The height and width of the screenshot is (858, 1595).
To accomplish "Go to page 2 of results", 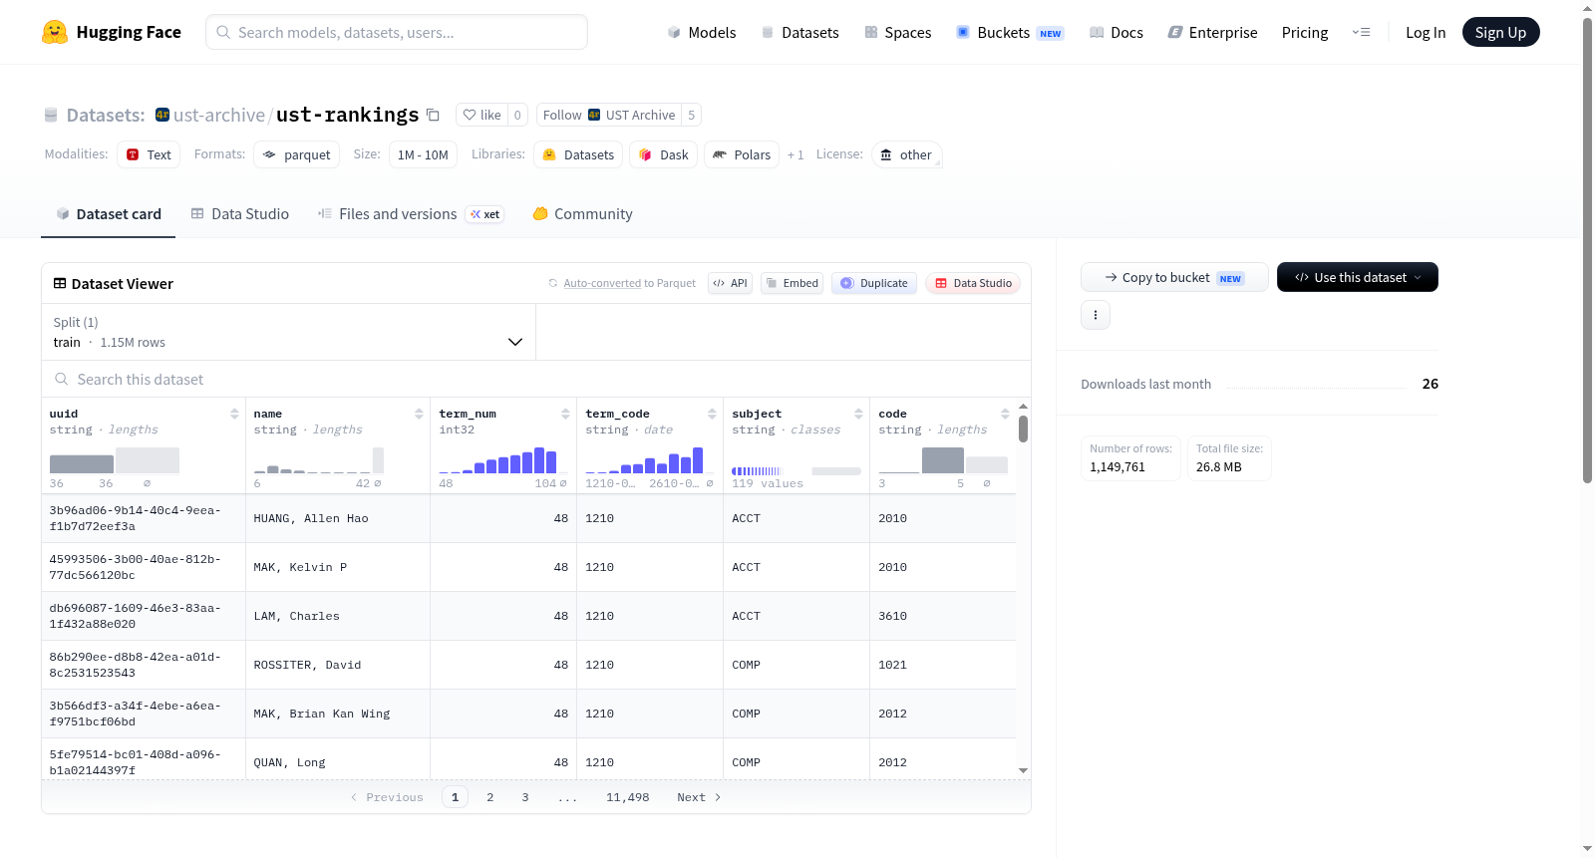I will pyautogui.click(x=490, y=797).
